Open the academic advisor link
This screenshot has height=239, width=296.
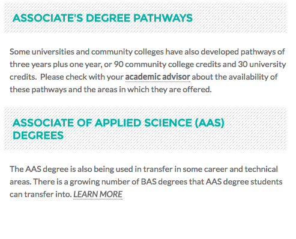coord(157,77)
